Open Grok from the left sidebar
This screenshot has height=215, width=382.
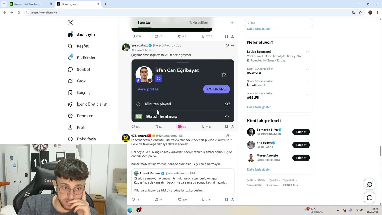click(77, 81)
